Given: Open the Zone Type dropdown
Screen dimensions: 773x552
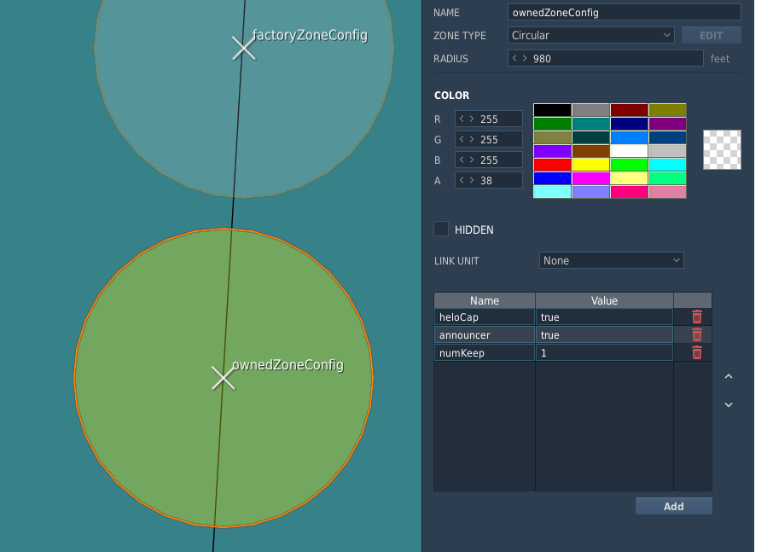Looking at the screenshot, I should click(590, 35).
